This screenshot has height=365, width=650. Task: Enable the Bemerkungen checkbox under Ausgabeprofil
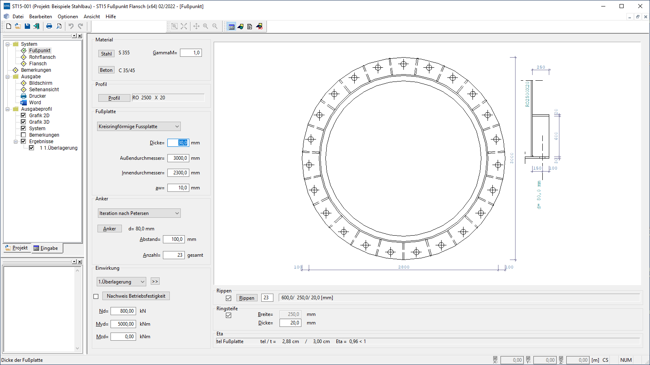[23, 135]
